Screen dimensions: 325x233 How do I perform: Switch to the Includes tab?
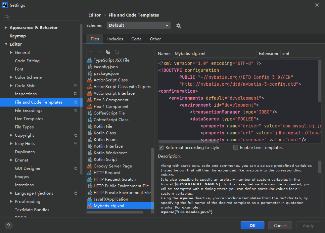(x=115, y=39)
